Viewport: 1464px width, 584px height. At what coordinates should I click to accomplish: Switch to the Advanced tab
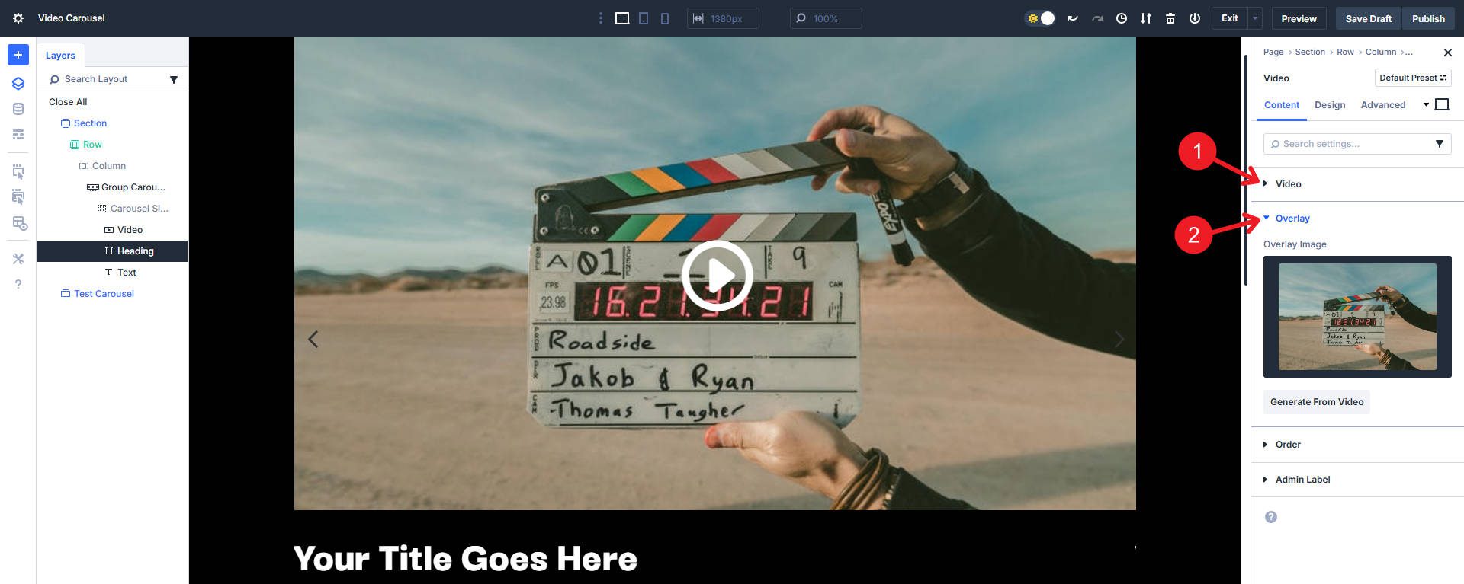click(1382, 105)
